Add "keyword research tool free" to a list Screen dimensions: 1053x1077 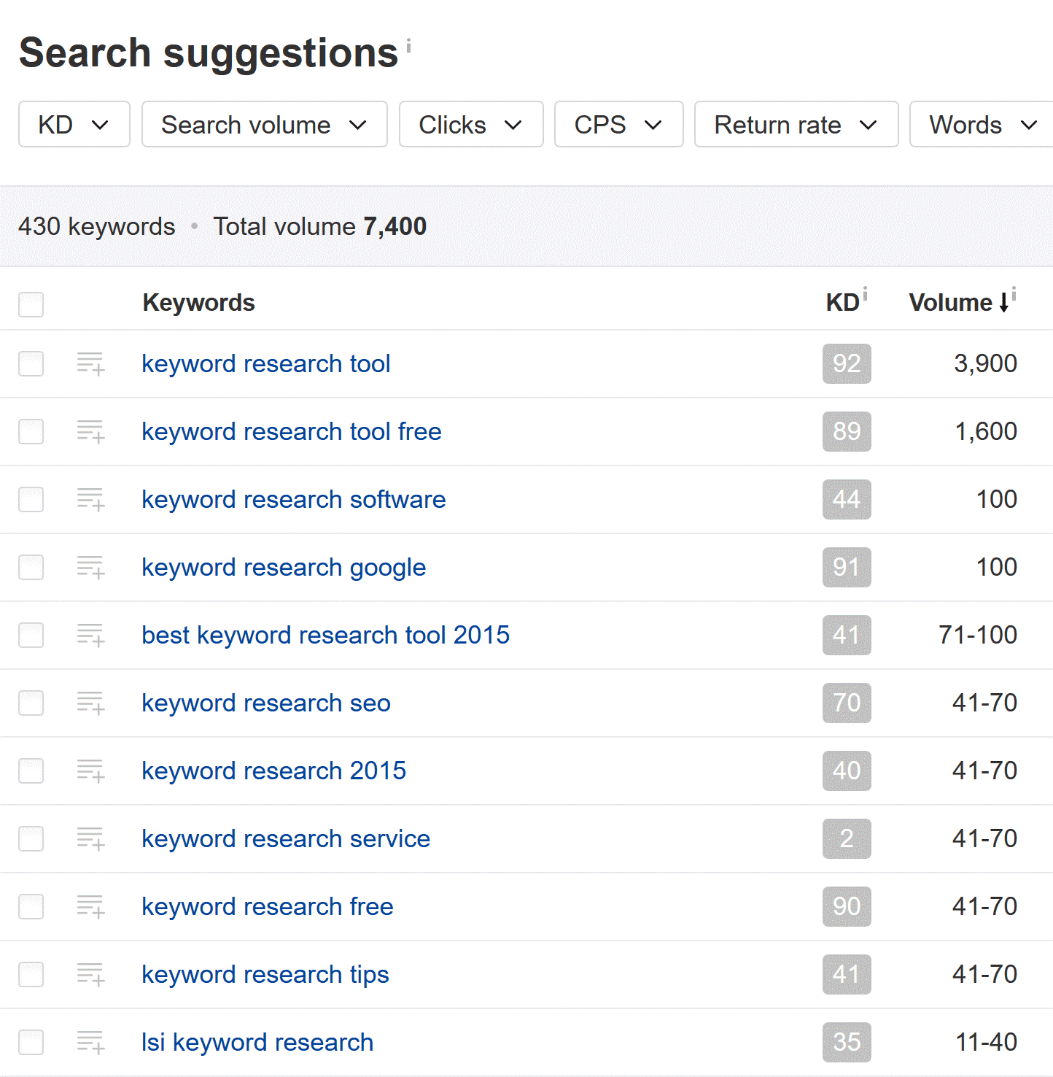90,432
